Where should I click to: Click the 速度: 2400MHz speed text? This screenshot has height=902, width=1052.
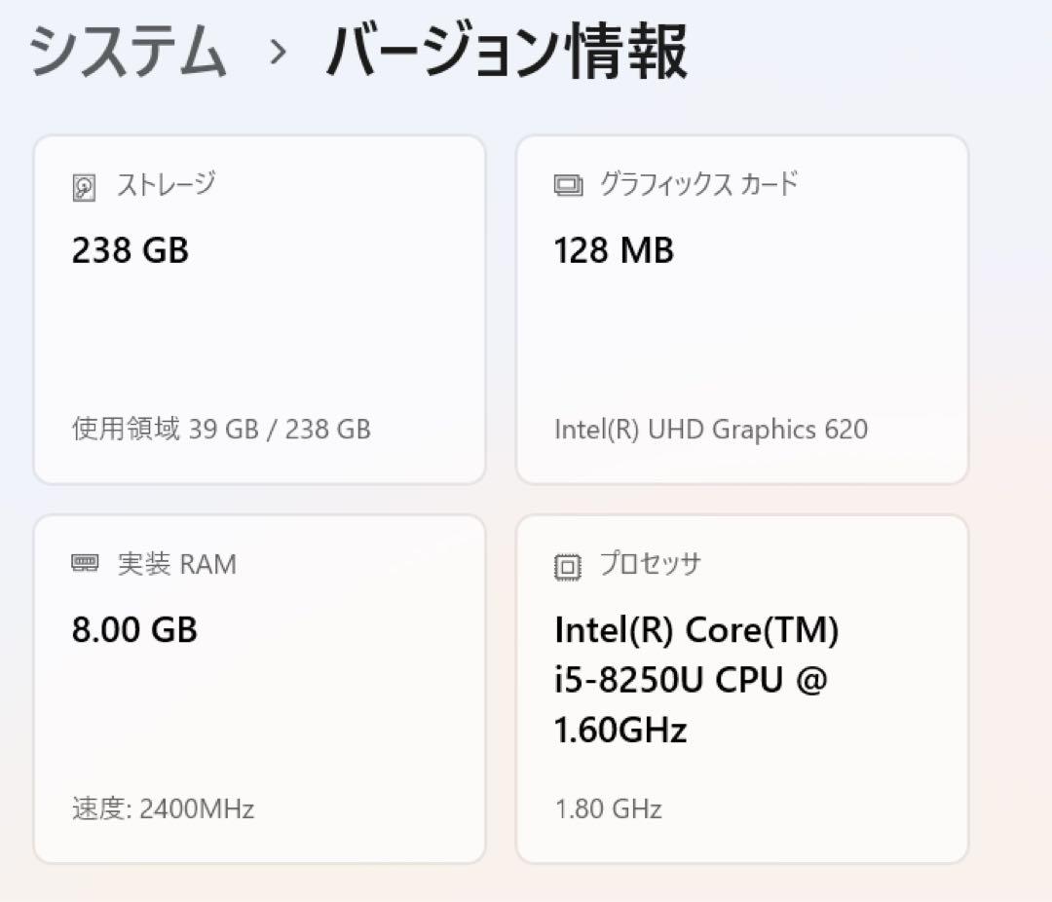click(161, 808)
